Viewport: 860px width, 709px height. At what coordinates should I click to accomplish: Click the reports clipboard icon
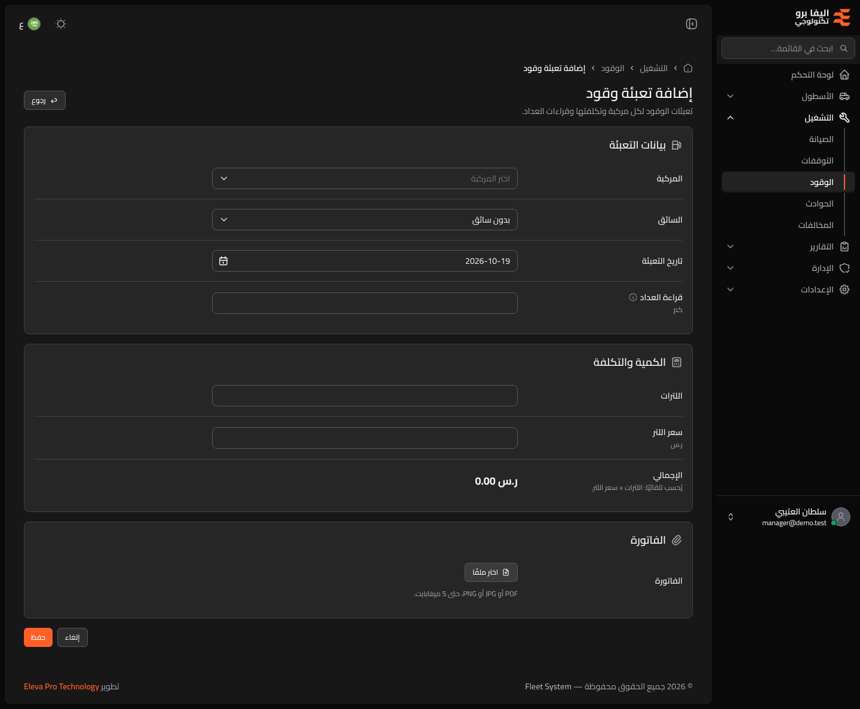pyautogui.click(x=844, y=246)
